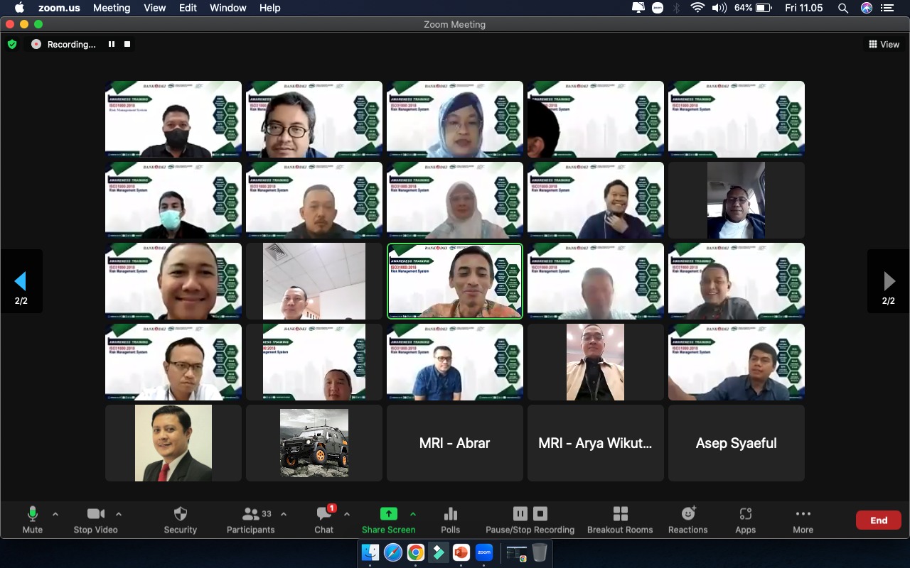Open Breakout Rooms
The height and width of the screenshot is (568, 910).
619,519
